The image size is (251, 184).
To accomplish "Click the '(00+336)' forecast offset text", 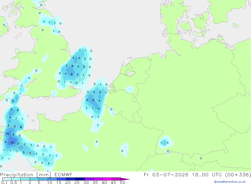I will click(238, 174).
